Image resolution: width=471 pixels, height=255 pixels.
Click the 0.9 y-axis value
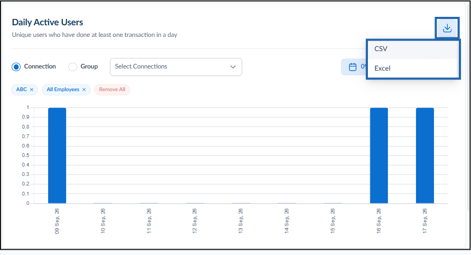point(25,117)
